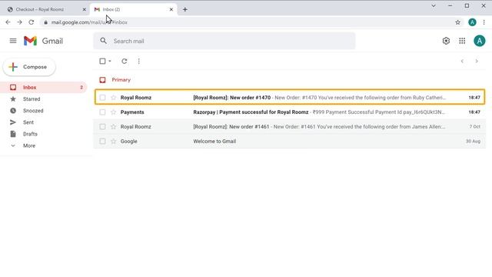Open the More options three-dot menu above the inbox
The height and width of the screenshot is (277, 492).
coord(138,62)
